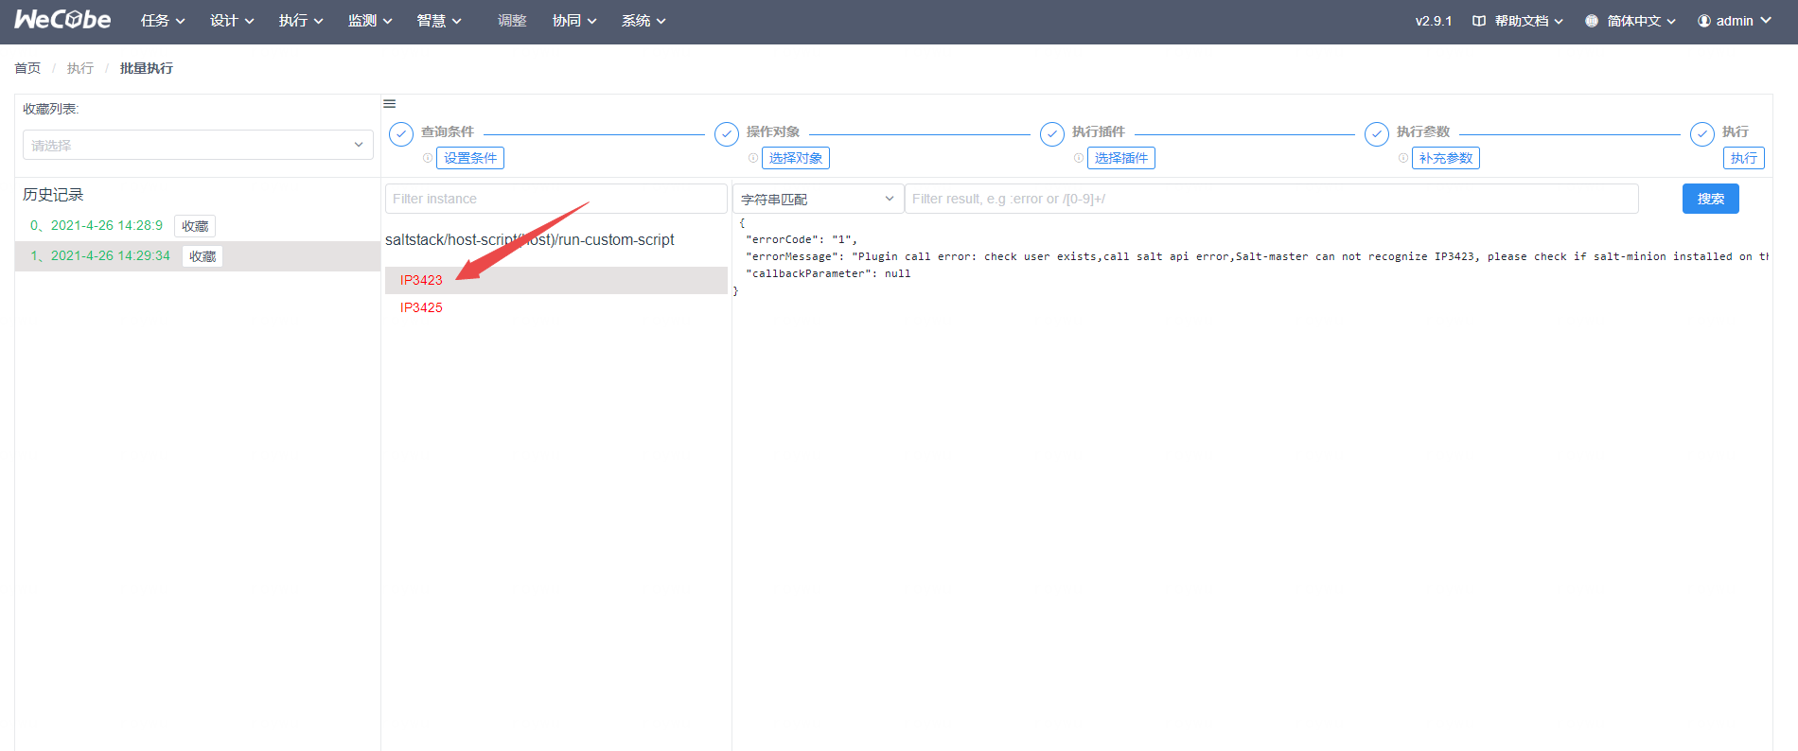Click the 查询条件 step checkmark circle
Image resolution: width=1798 pixels, height=751 pixels.
coord(401,134)
